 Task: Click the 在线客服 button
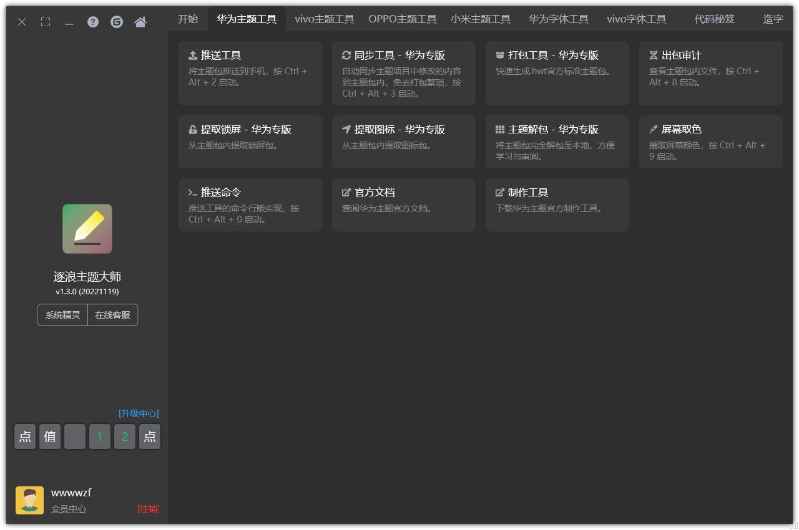coord(113,315)
